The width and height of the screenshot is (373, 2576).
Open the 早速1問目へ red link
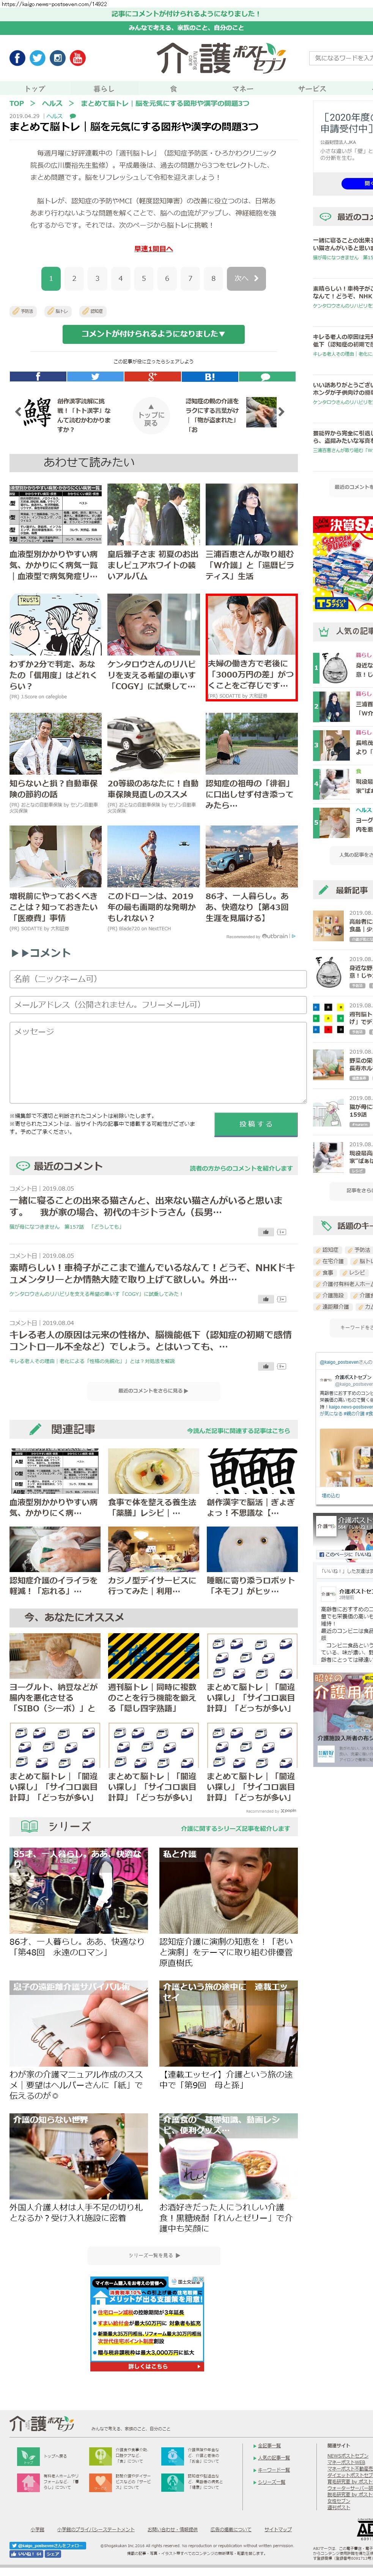153,249
